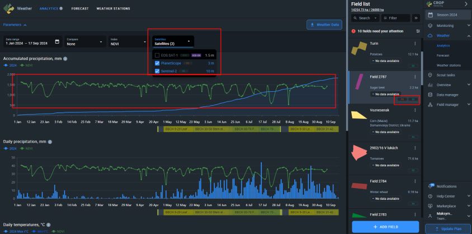The image size is (472, 234).
Task: Open Maksym user account entry
Action: (x=447, y=216)
